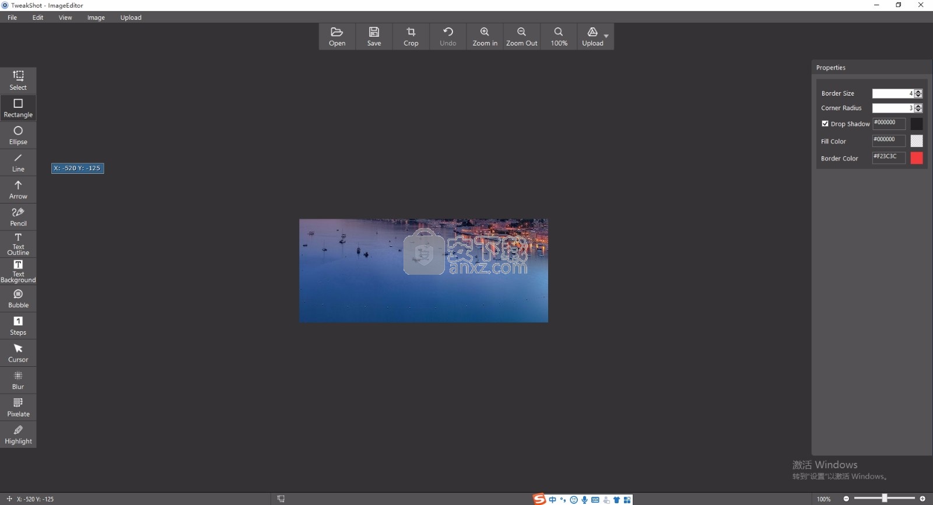This screenshot has width=933, height=505.
Task: Reset view with 100% toolbar button
Action: tap(559, 37)
